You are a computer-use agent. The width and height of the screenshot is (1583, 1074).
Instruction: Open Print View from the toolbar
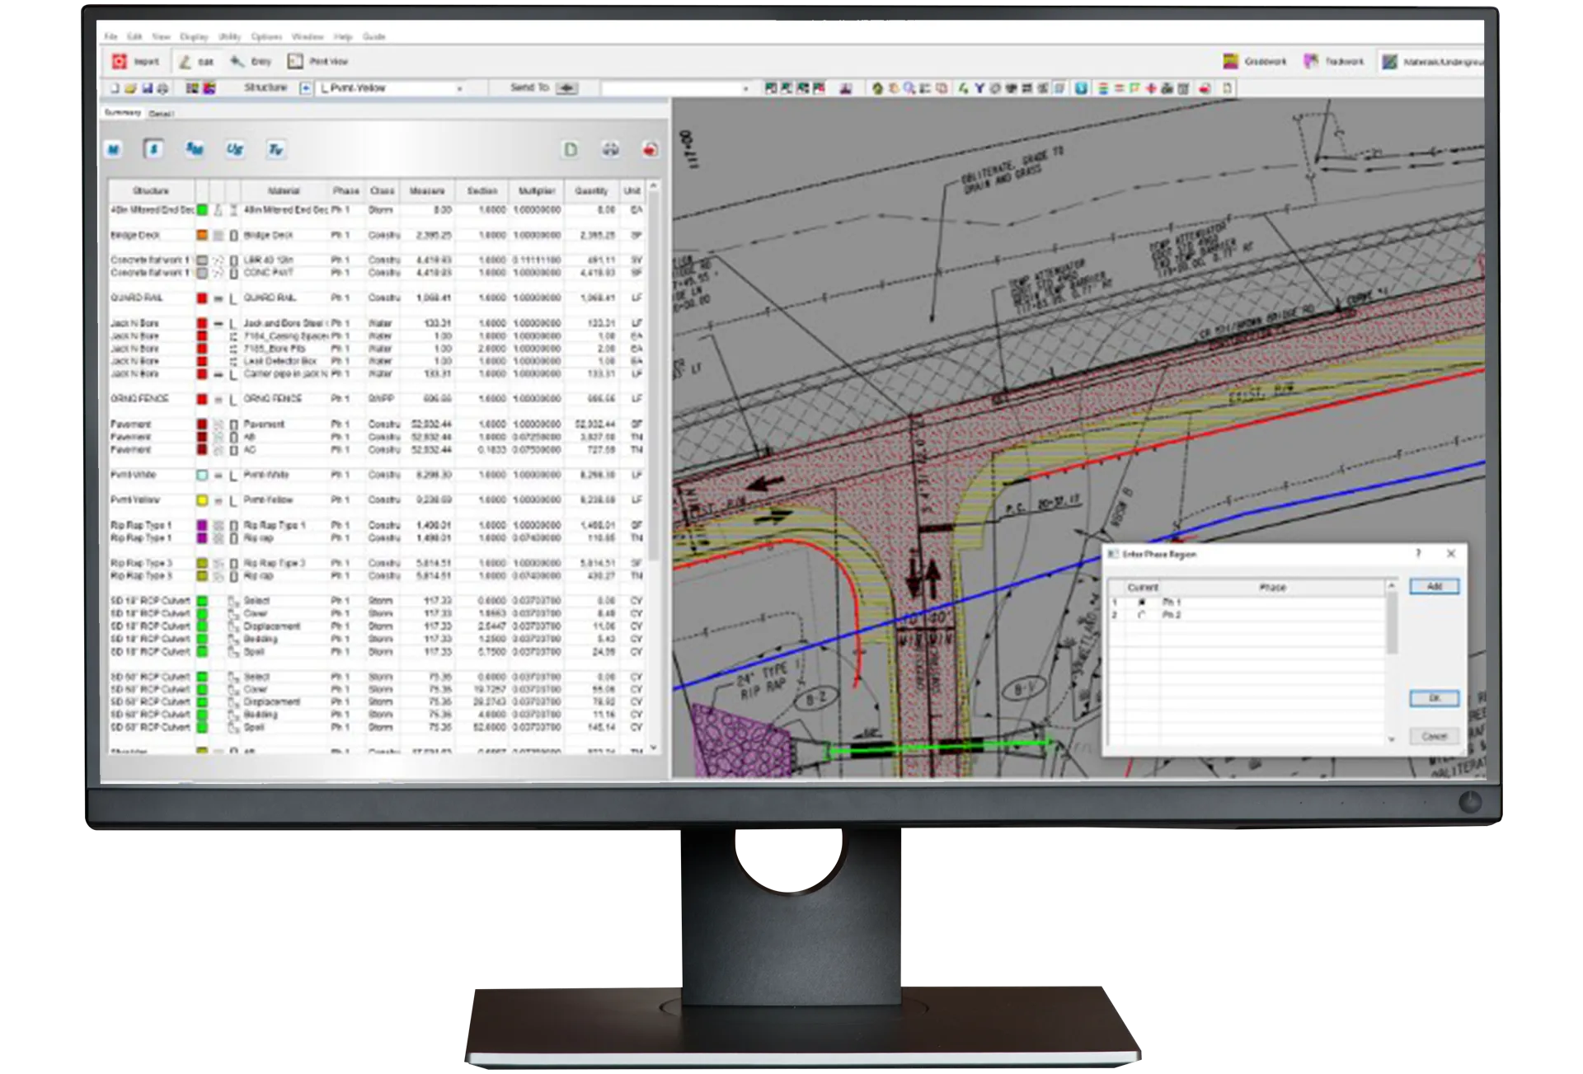tap(295, 62)
